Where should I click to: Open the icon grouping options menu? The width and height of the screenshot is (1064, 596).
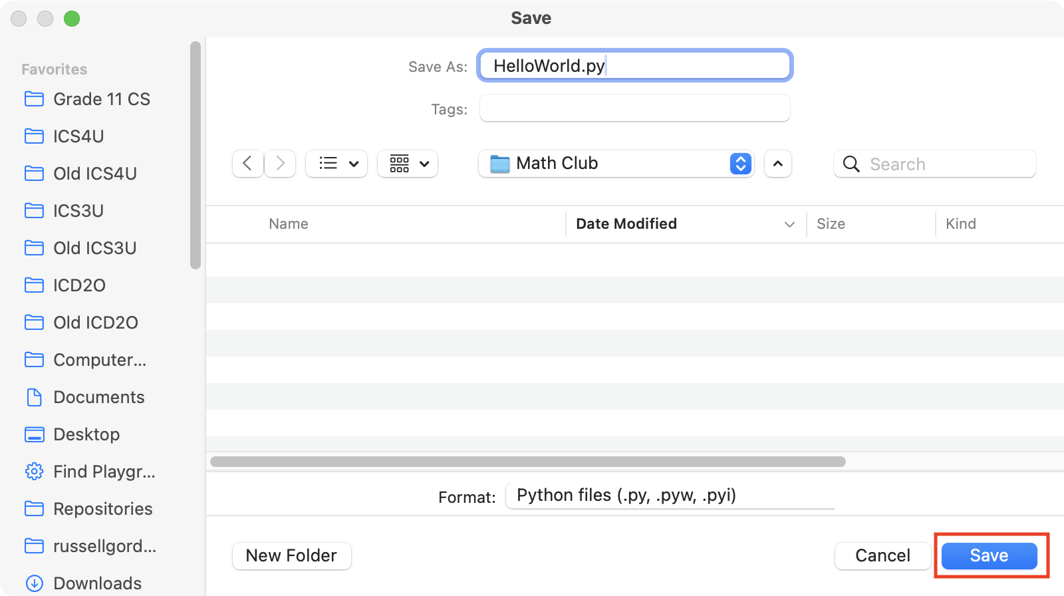tap(408, 164)
